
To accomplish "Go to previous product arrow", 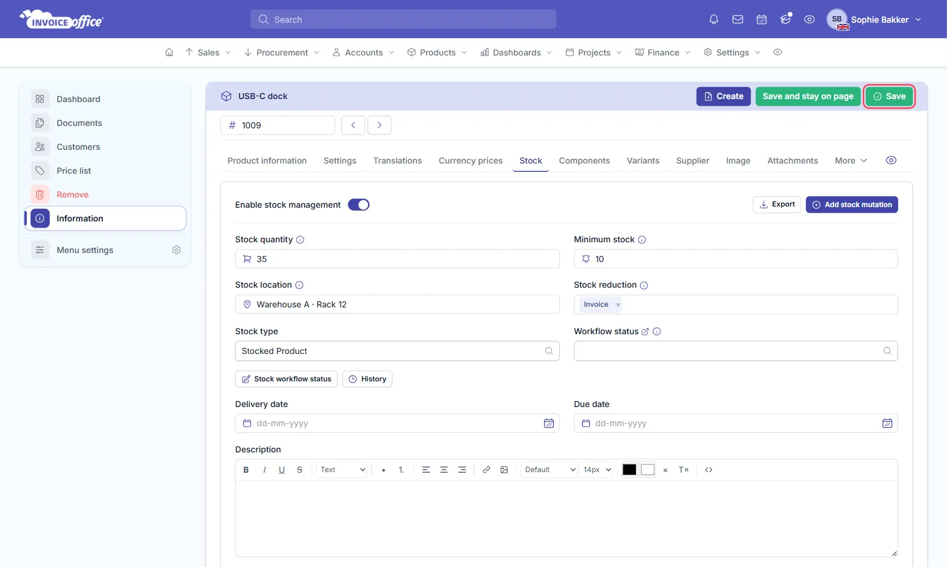I will point(353,125).
